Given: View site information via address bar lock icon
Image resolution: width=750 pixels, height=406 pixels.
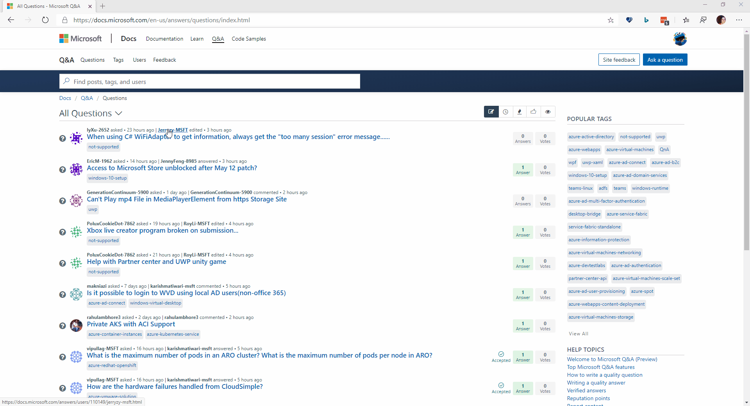Looking at the screenshot, I should tap(65, 20).
